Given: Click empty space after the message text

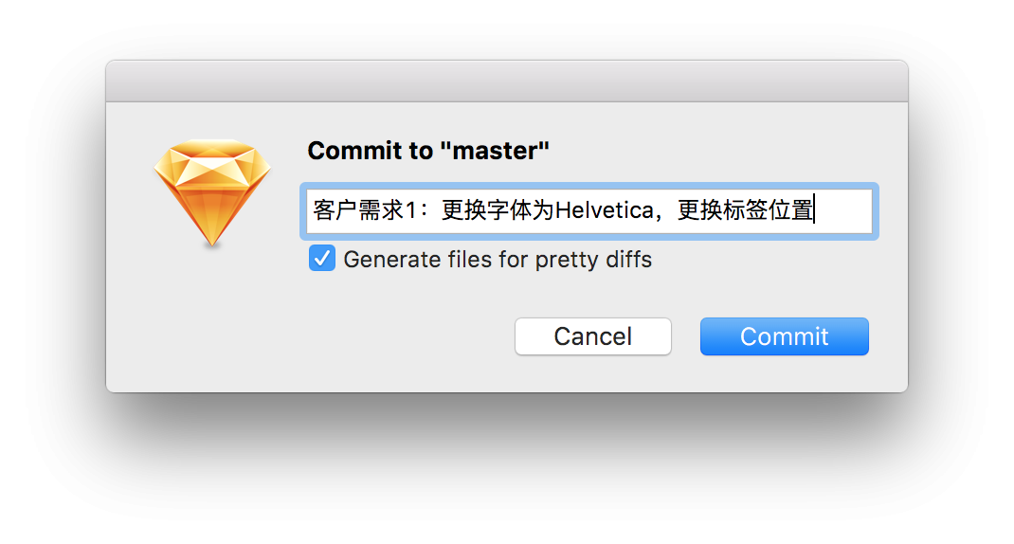Looking at the screenshot, I should (844, 211).
